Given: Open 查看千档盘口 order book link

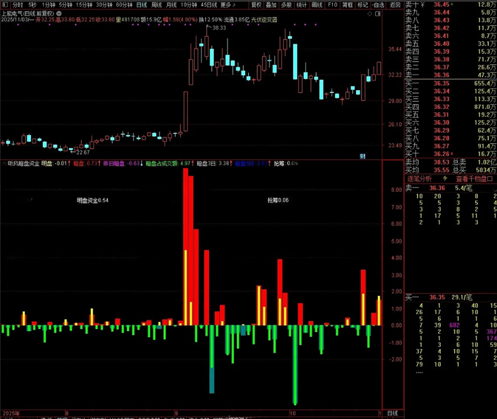Looking at the screenshot, I should 474,179.
